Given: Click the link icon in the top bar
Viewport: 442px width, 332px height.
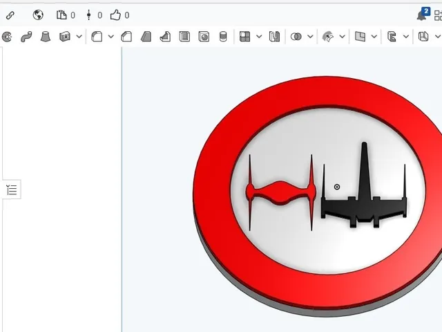Looking at the screenshot, I should (10, 15).
